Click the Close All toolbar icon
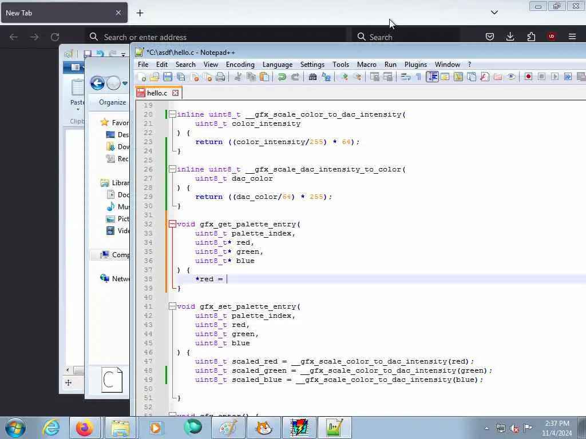 [x=207, y=77]
